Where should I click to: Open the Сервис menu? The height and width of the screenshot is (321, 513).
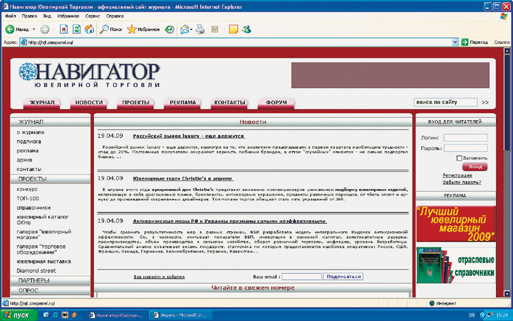(x=92, y=16)
